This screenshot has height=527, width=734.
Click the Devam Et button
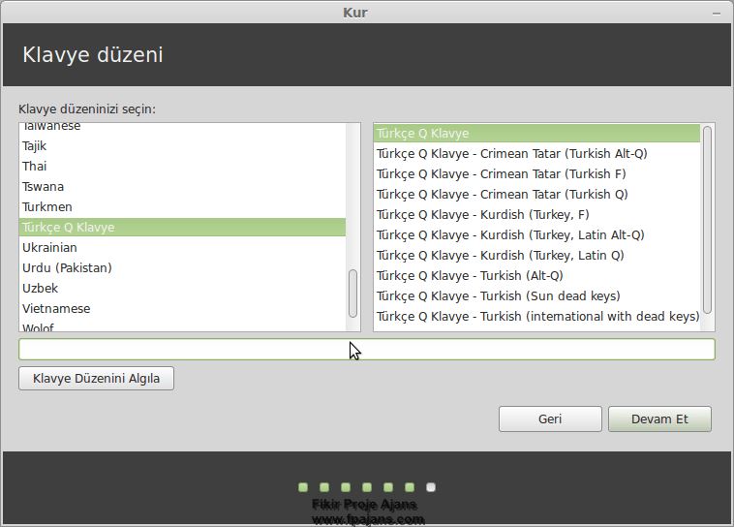(659, 418)
